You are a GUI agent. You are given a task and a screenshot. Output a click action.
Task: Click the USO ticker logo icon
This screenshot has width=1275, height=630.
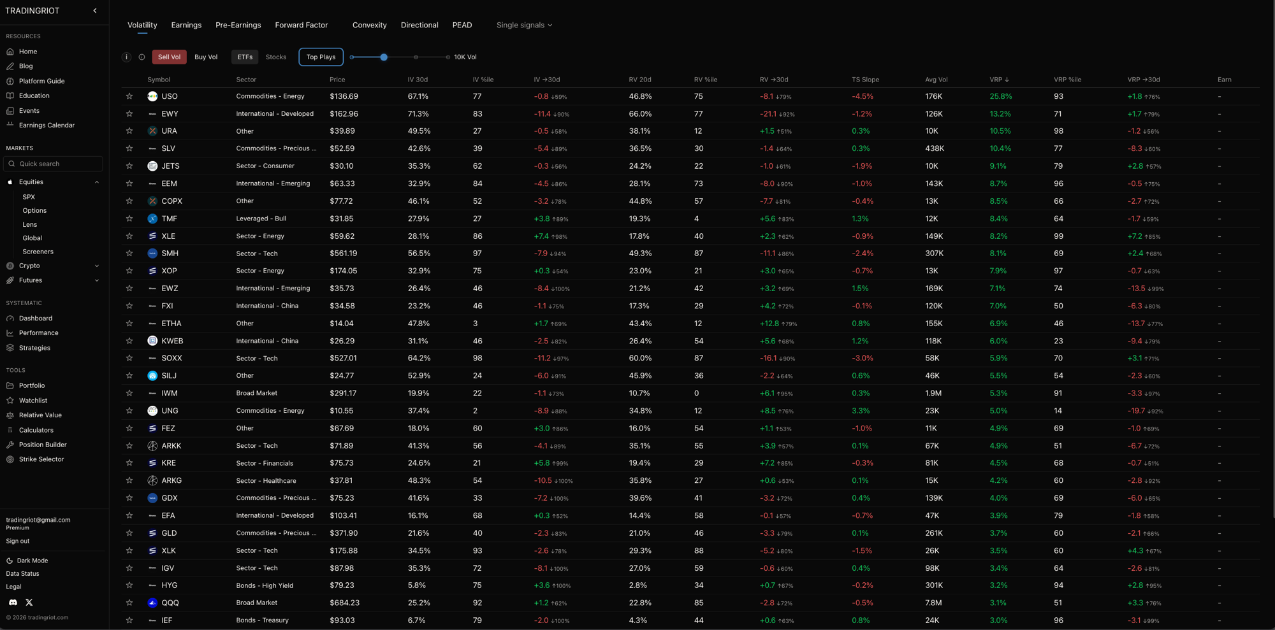point(152,96)
